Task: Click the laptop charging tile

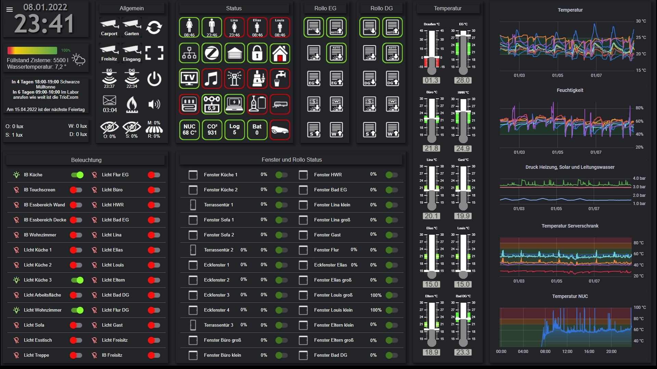Action: pos(234,104)
